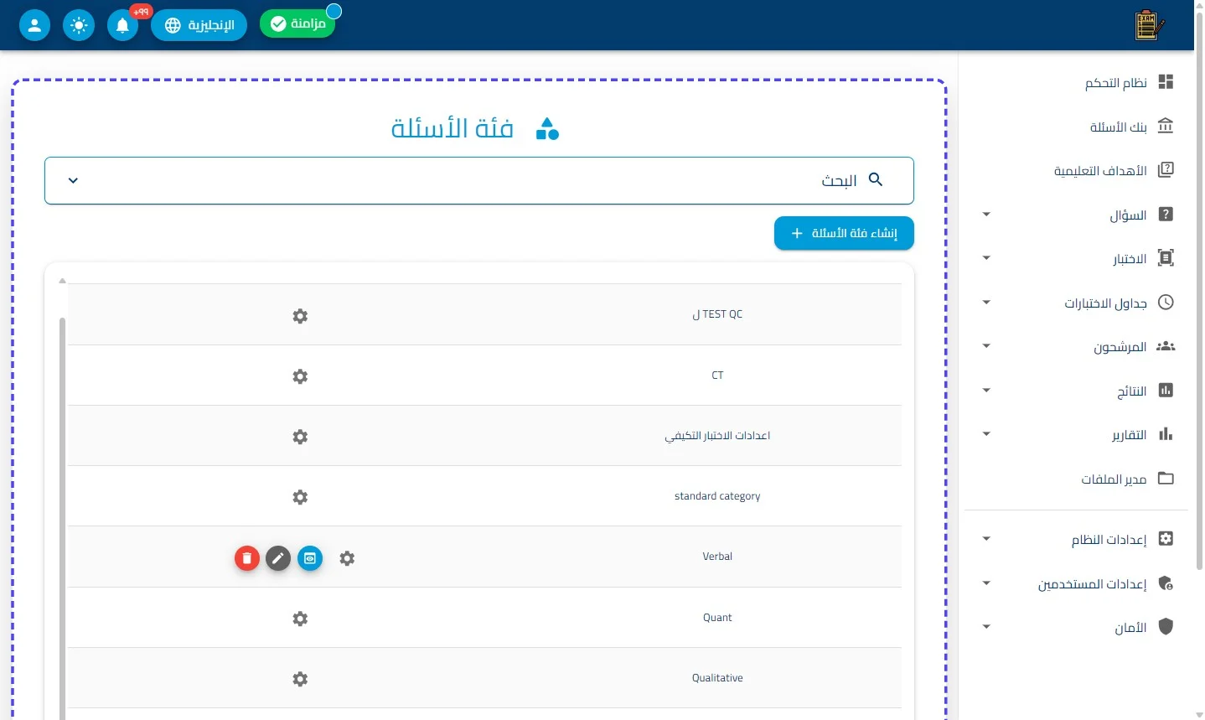Viewport: 1205px width, 720px height.
Task: Click the standard category name
Action: click(x=717, y=496)
